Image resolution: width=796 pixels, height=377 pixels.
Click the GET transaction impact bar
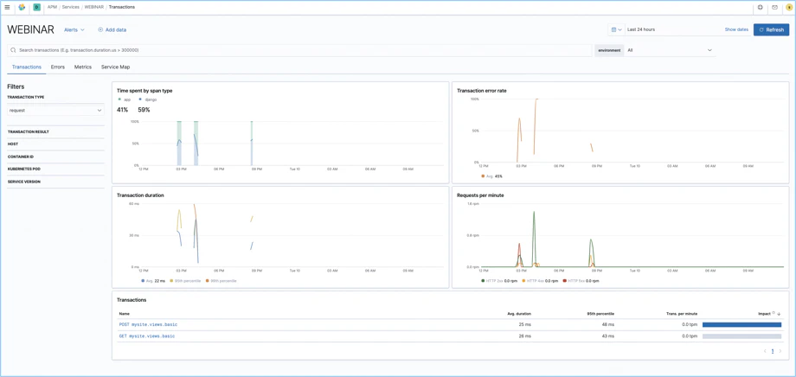click(741, 335)
